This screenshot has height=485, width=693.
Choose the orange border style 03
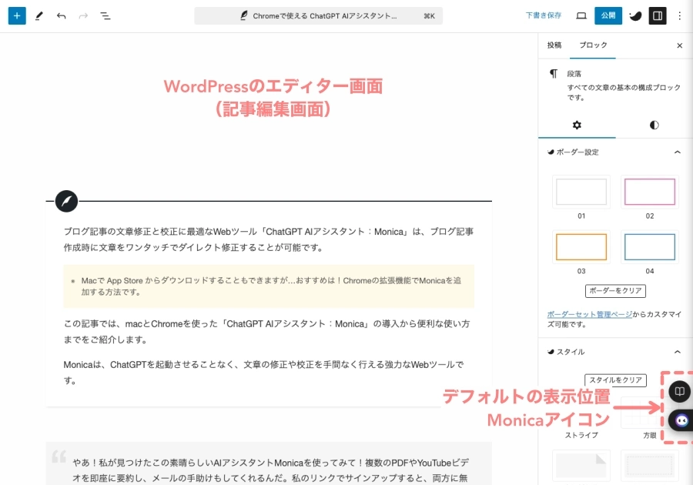[x=581, y=246]
